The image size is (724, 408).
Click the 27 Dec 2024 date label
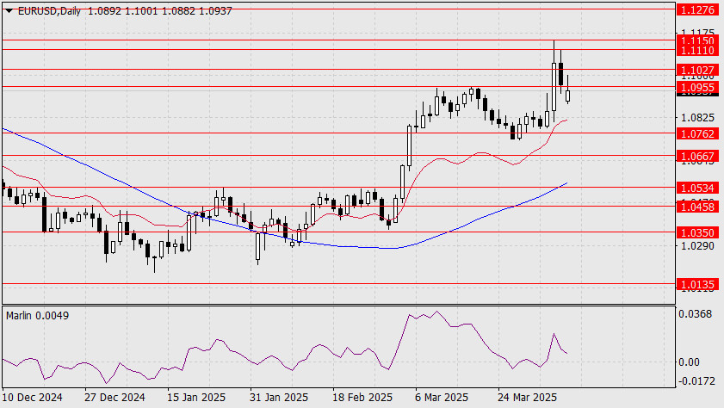(114, 398)
